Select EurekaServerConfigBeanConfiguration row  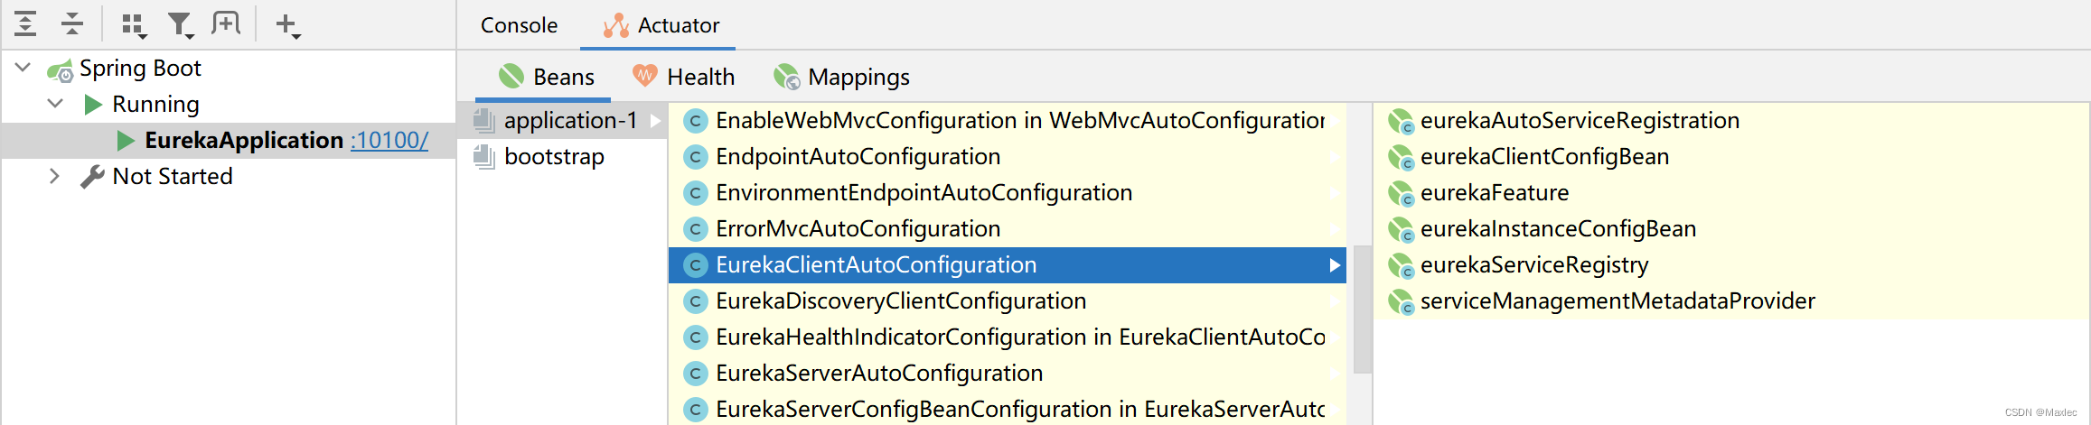[1007, 409]
